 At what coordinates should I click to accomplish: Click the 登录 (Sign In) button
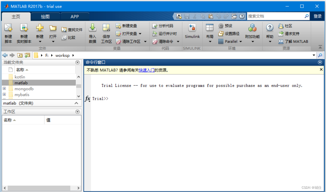317,16
